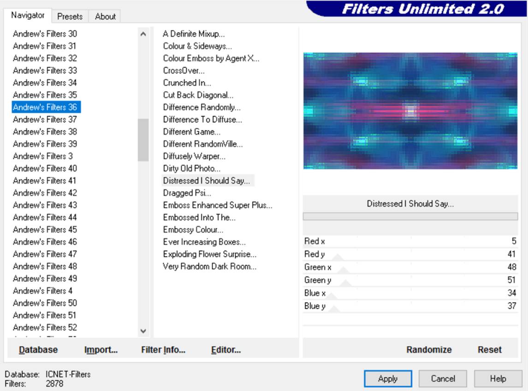The image size is (528, 391).
Task: Adjust the Red y slider
Action: pyautogui.click(x=410, y=254)
